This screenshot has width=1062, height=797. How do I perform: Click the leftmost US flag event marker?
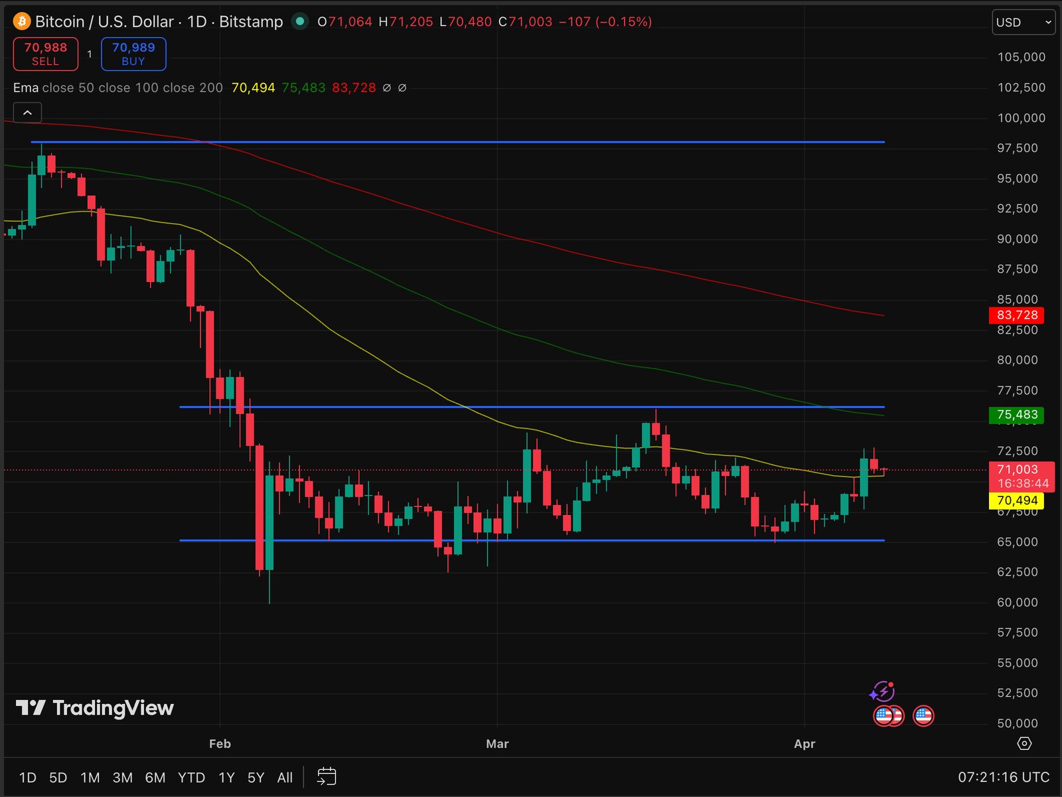click(883, 715)
